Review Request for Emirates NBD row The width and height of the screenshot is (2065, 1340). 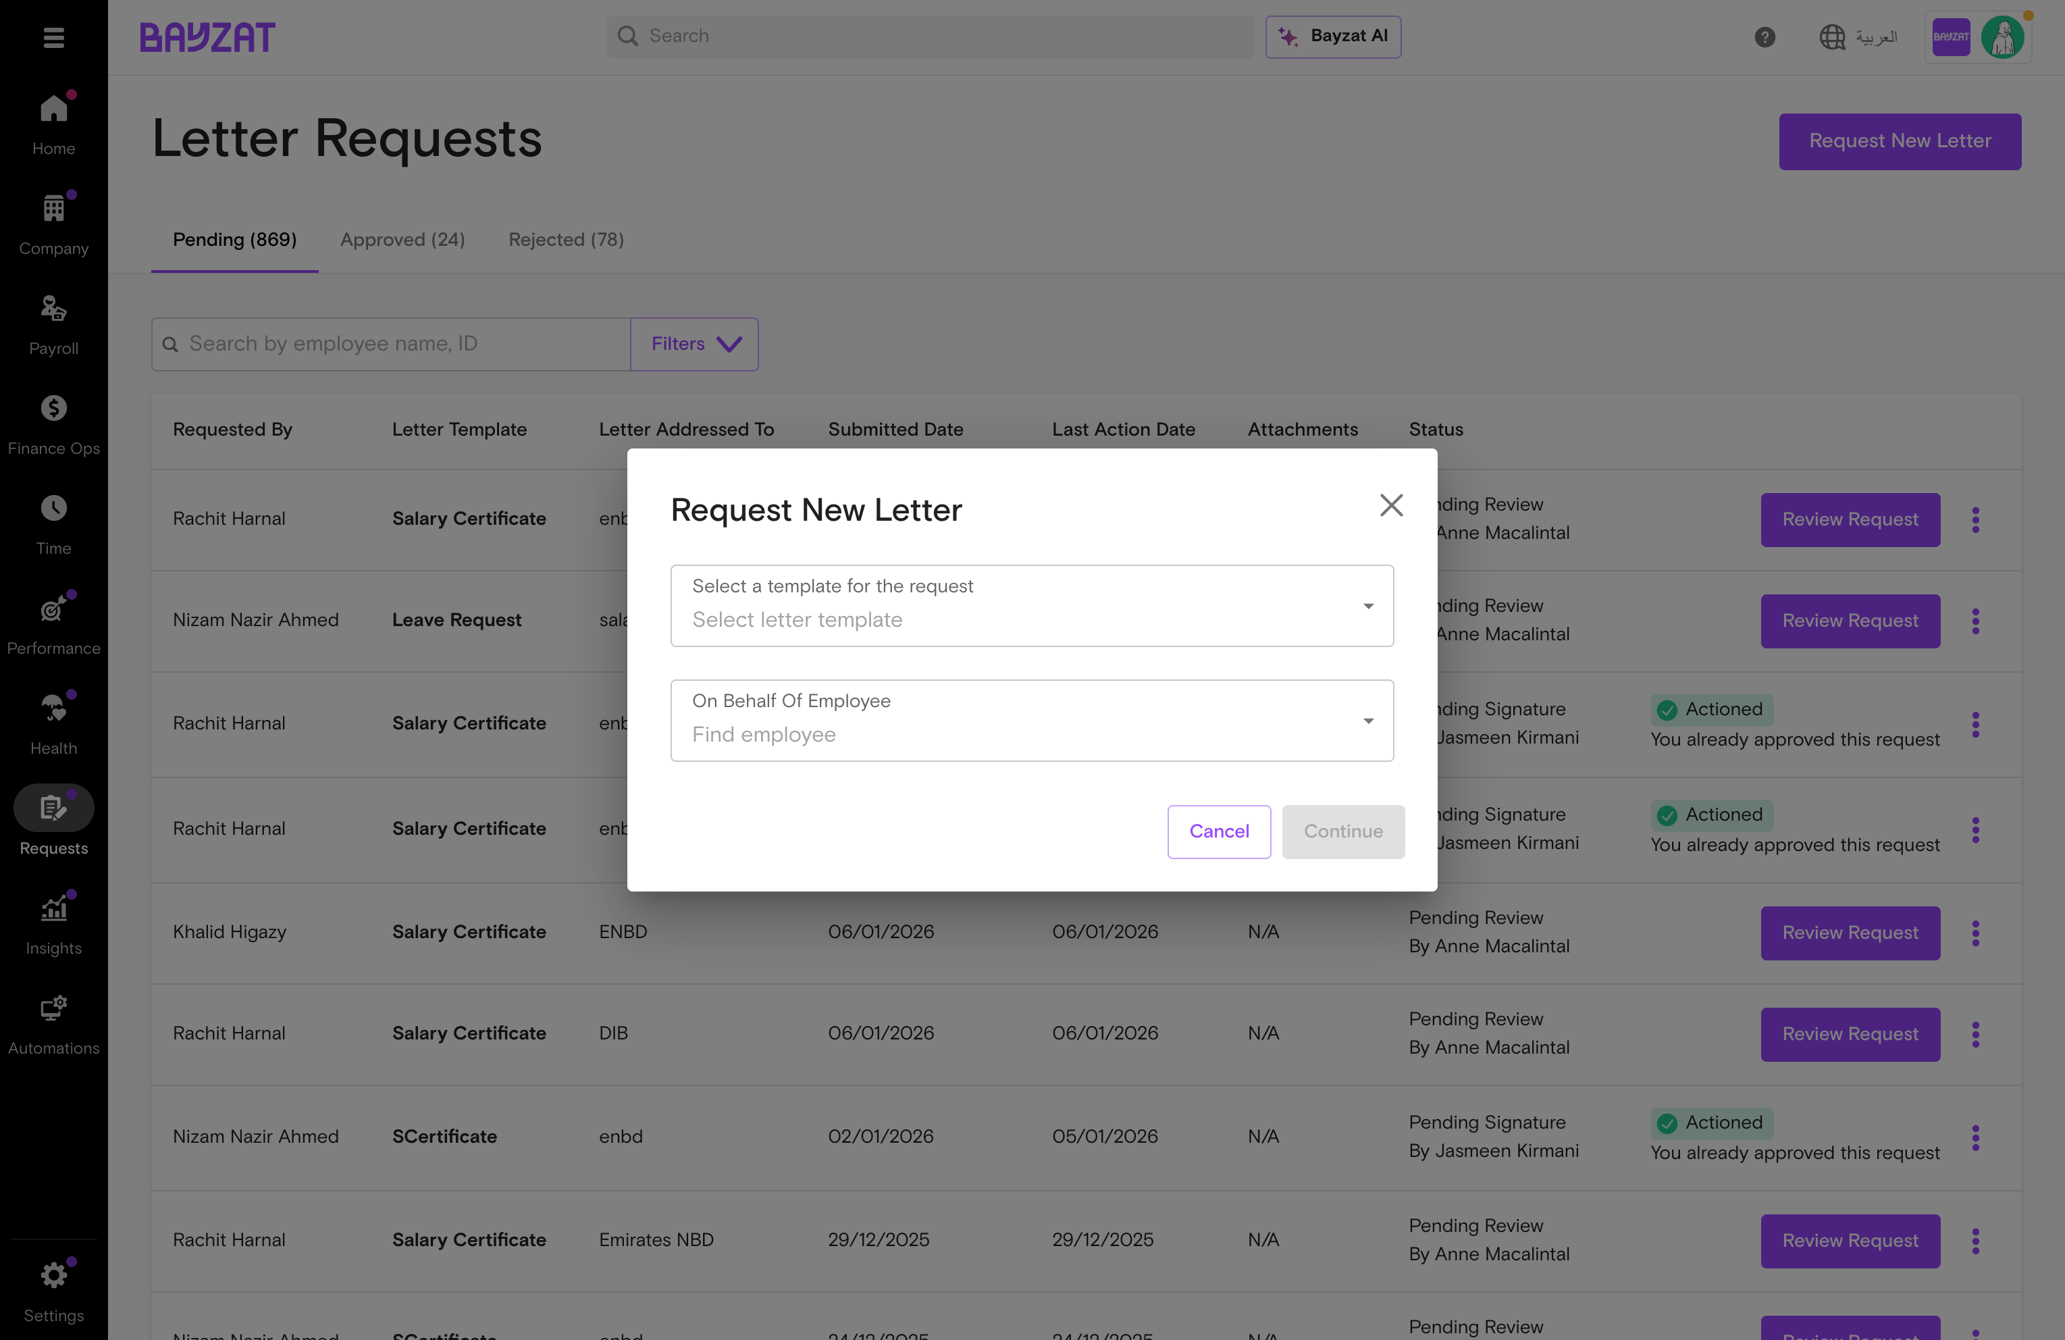(x=1850, y=1241)
